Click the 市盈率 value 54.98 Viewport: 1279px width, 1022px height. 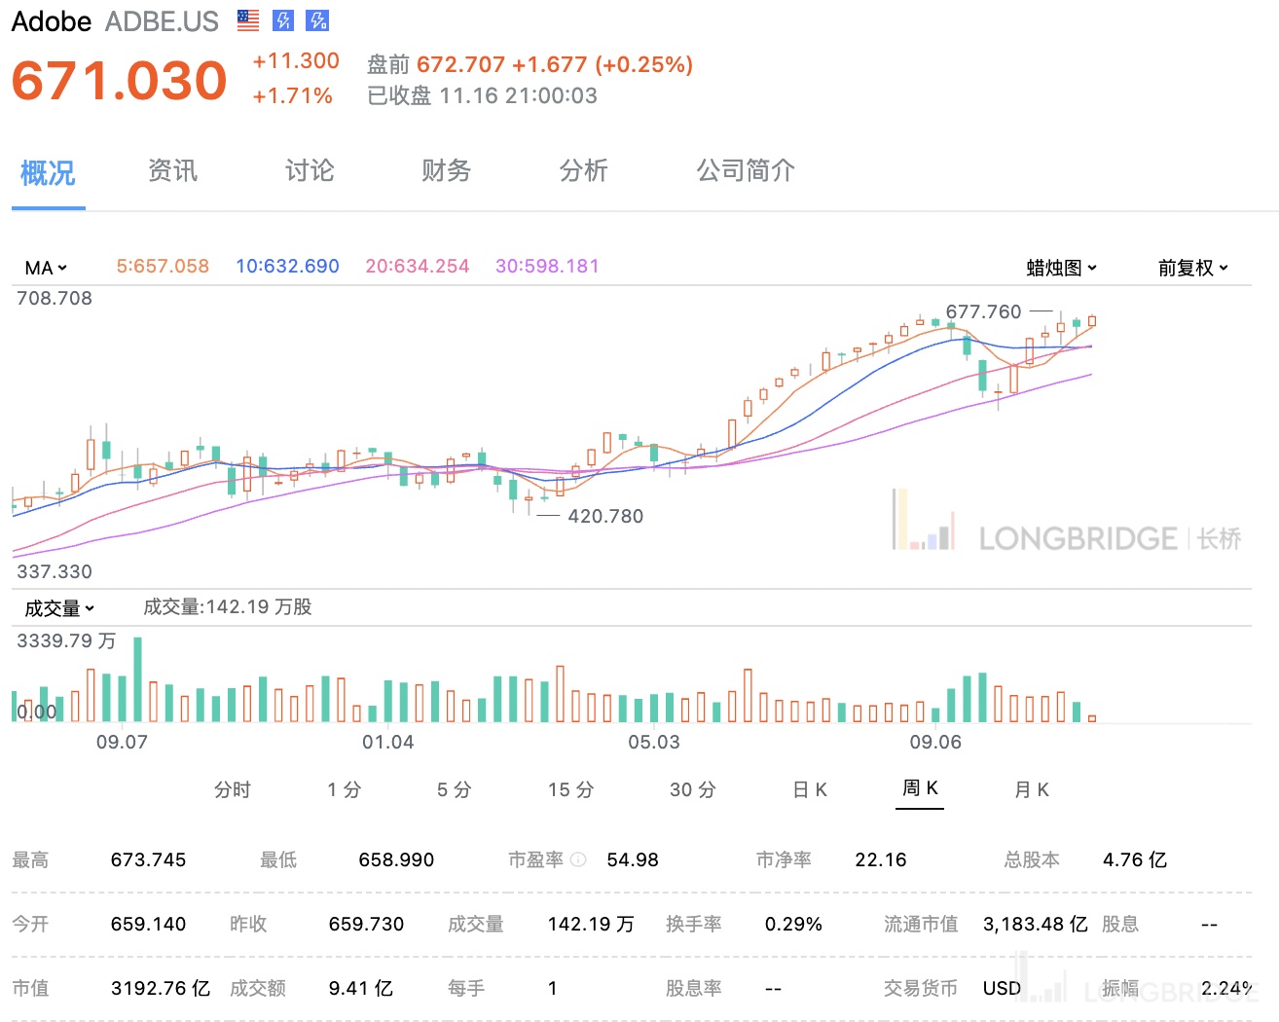coord(633,859)
